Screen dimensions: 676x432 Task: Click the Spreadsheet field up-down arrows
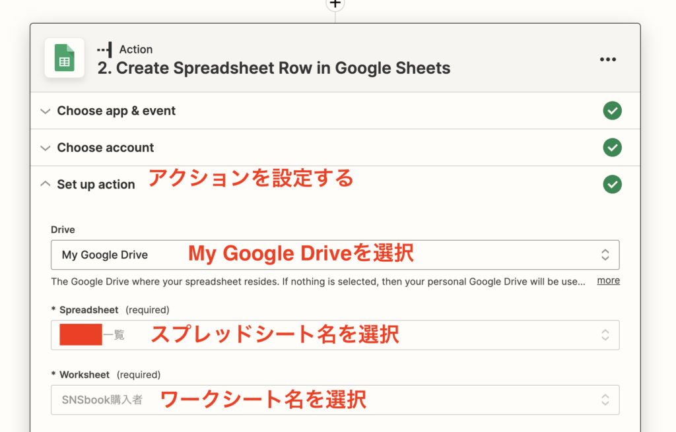(605, 334)
